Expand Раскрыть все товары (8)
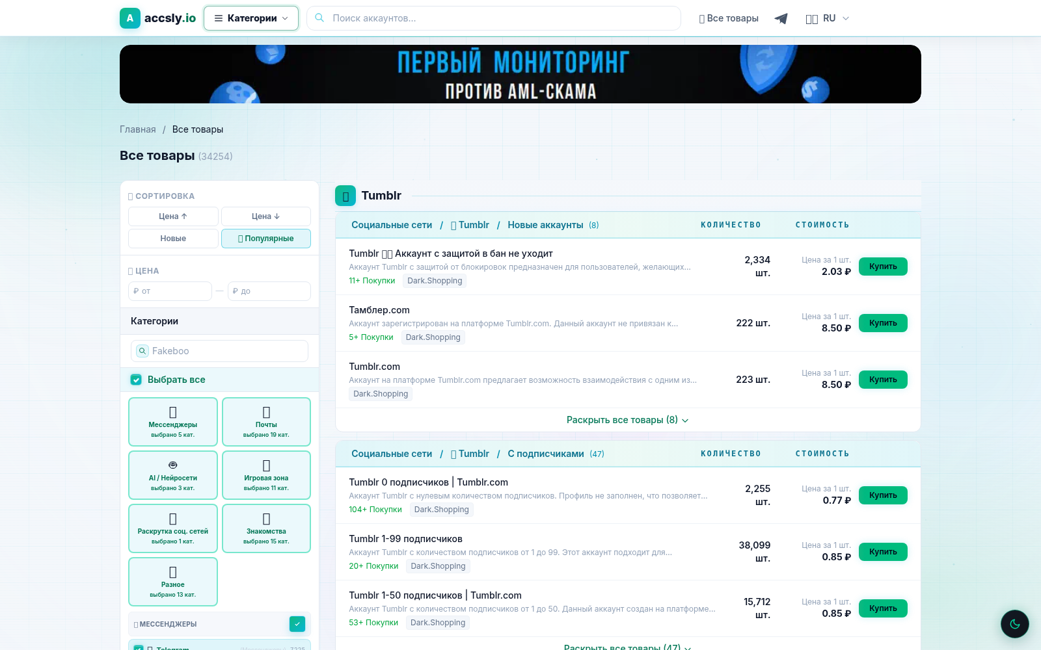 pos(627,420)
